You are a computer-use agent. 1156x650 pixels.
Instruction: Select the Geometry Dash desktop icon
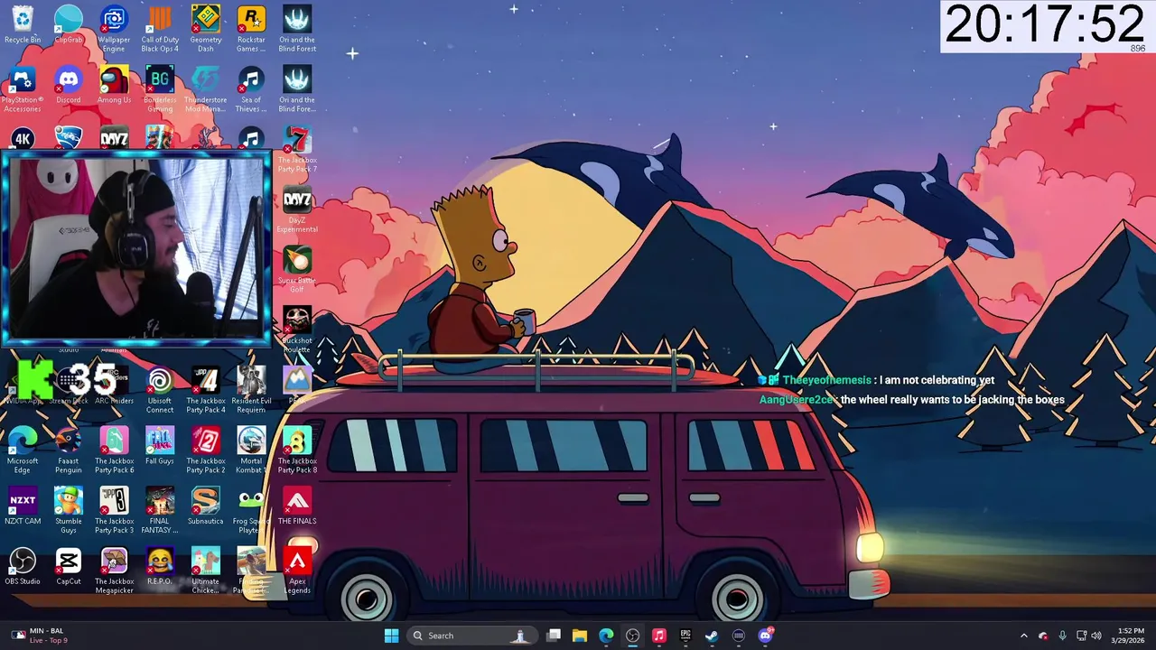point(206,29)
